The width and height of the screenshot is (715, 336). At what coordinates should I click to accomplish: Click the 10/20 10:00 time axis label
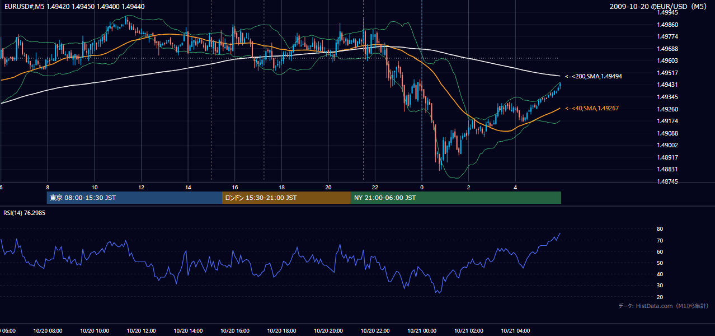click(95, 331)
